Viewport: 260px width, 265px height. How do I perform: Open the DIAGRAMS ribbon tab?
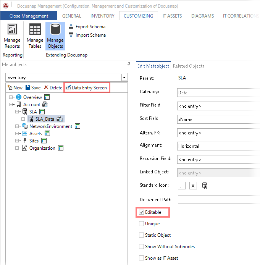[203, 16]
